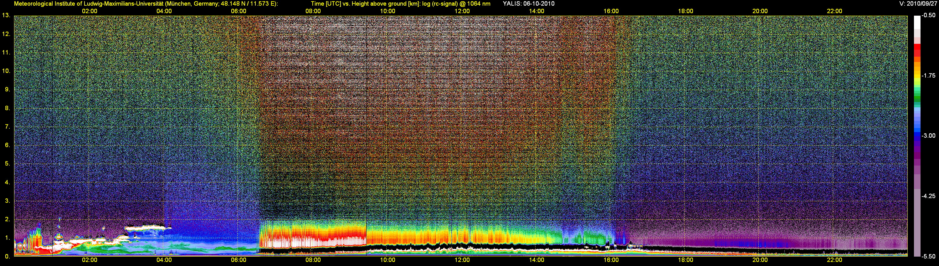This screenshot has height=266, width=939.
Task: Click the '02:00' label on the top time axis
Action: pos(89,11)
